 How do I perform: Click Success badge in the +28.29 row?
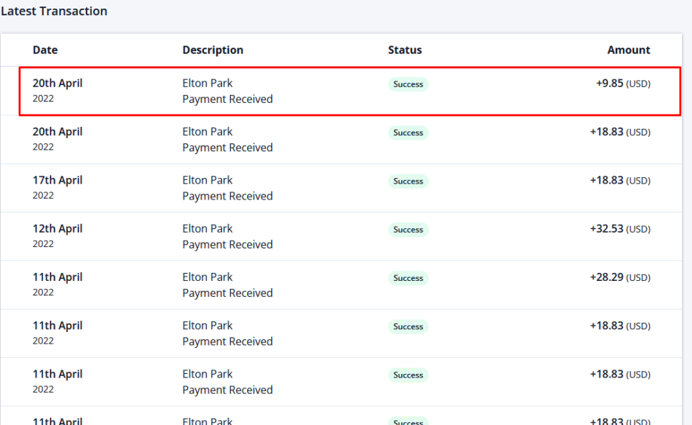tap(408, 278)
